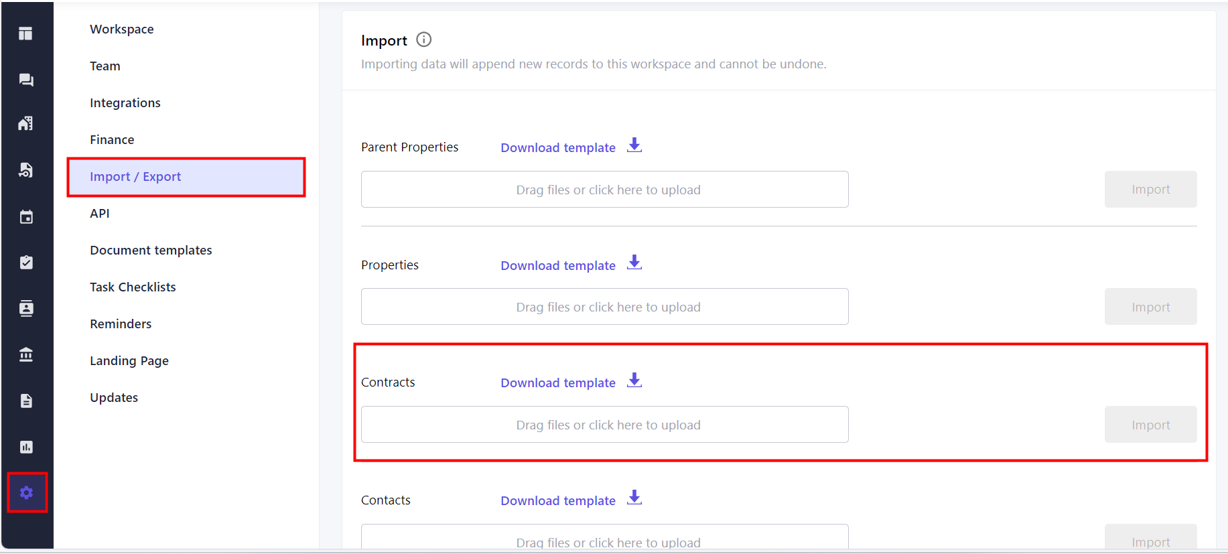Screen dimensions: 1228x554
Task: Click the Contacts drag-and-drop upload field
Action: point(604,539)
